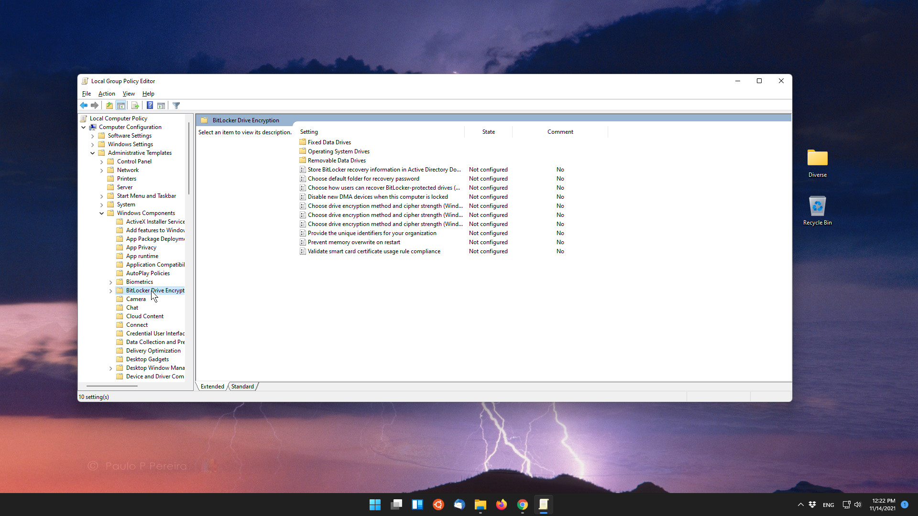Viewport: 918px width, 516px height.
Task: Expand the Biometrics tree node
Action: coord(111,282)
